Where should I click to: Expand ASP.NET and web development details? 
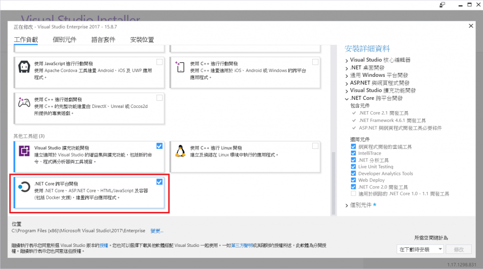pos(347,83)
